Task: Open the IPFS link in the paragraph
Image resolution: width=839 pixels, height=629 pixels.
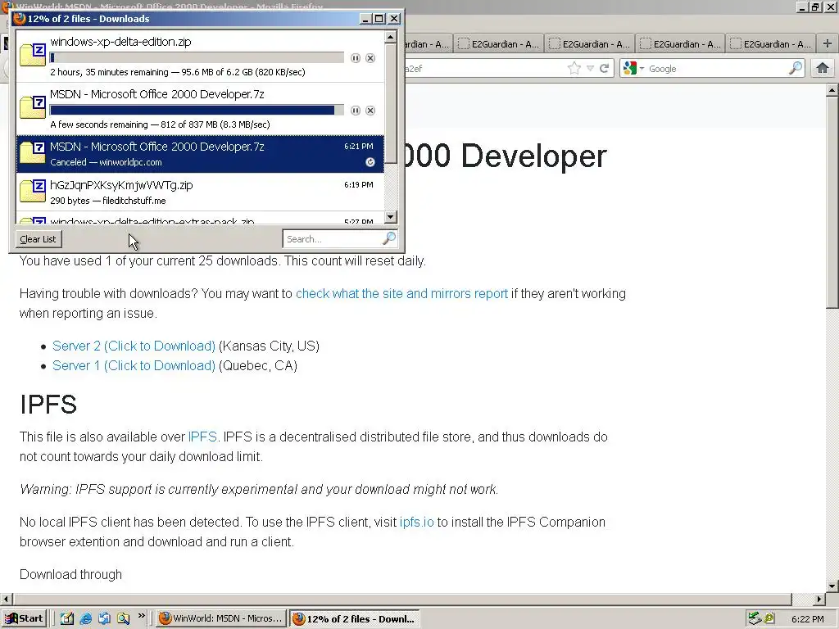Action: pyautogui.click(x=202, y=437)
